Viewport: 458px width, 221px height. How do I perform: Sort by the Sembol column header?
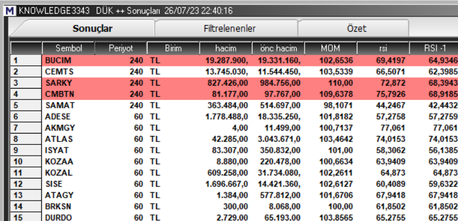click(69, 48)
